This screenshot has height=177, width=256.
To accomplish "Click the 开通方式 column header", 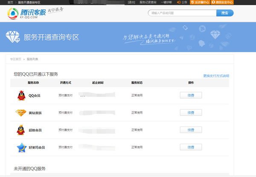I will click(x=65, y=83).
